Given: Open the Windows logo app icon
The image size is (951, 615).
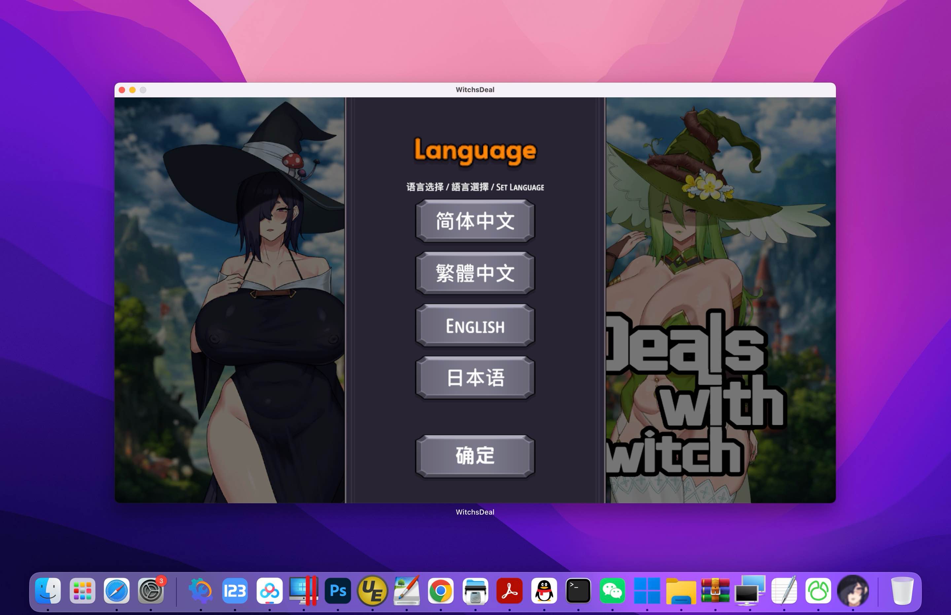Looking at the screenshot, I should [647, 591].
